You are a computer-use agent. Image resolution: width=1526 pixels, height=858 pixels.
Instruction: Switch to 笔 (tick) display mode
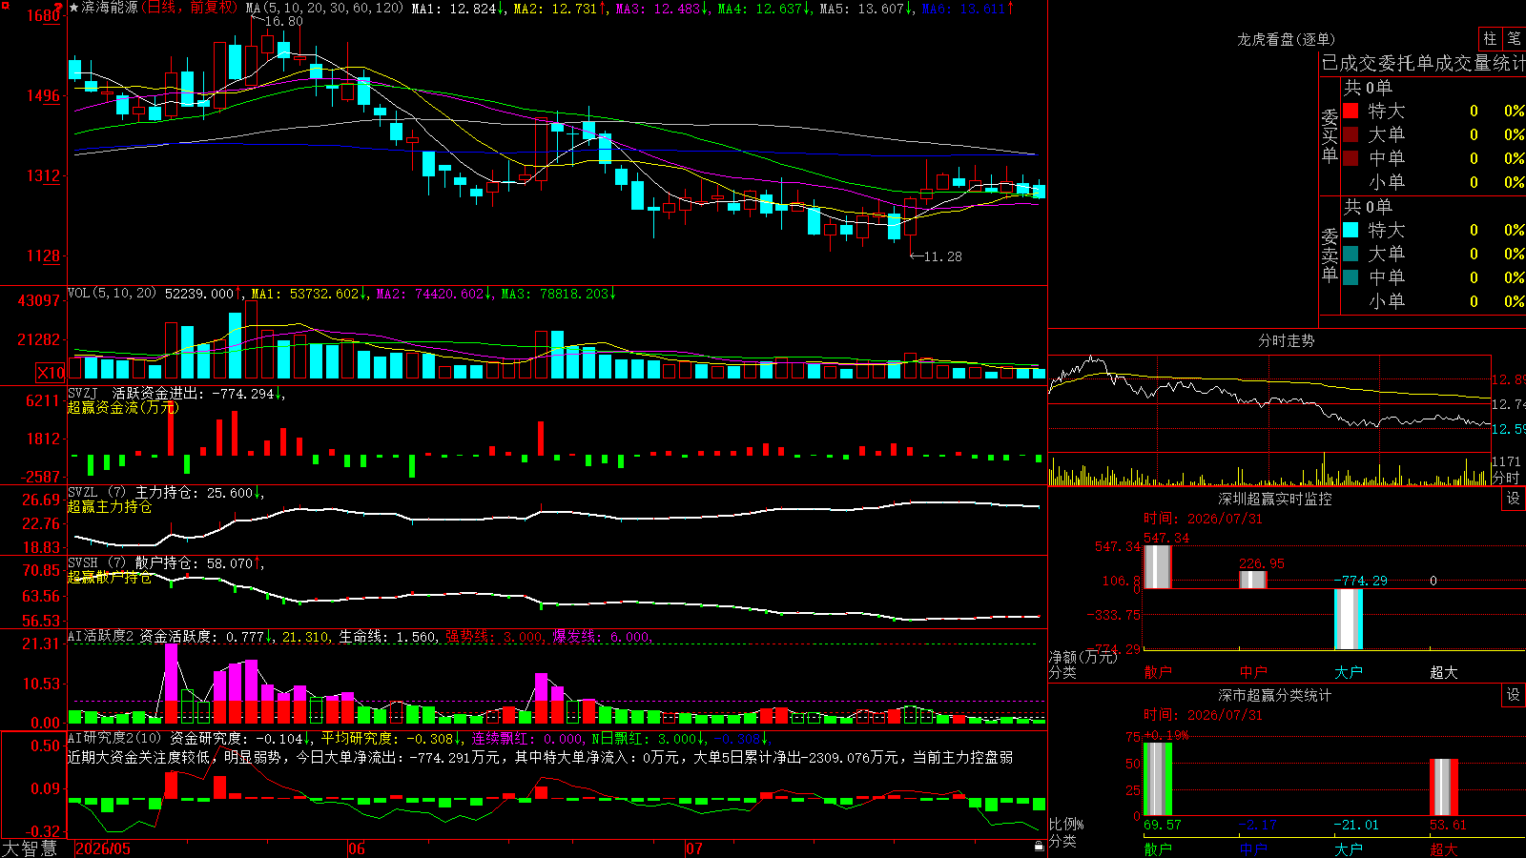click(x=1515, y=39)
